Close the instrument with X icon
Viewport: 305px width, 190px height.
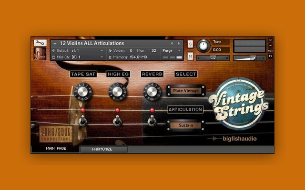270,40
